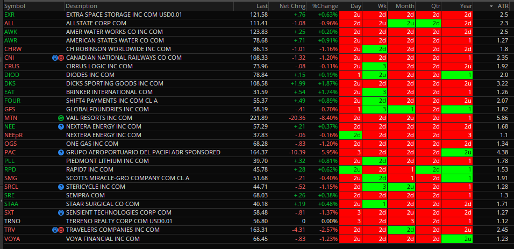The image size is (514, 249).
Task: Click the green Year cell in DIOD row
Action: [457, 75]
